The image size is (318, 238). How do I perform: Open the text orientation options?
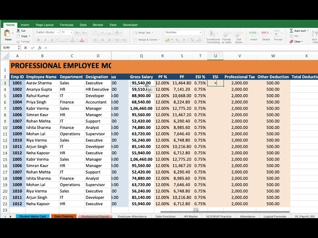(x=117, y=33)
